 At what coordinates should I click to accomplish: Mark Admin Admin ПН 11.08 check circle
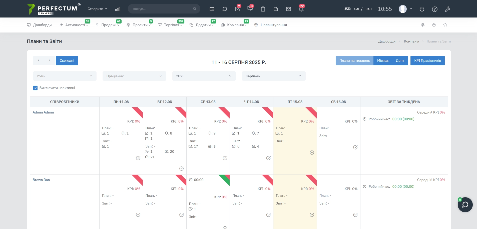(x=138, y=158)
